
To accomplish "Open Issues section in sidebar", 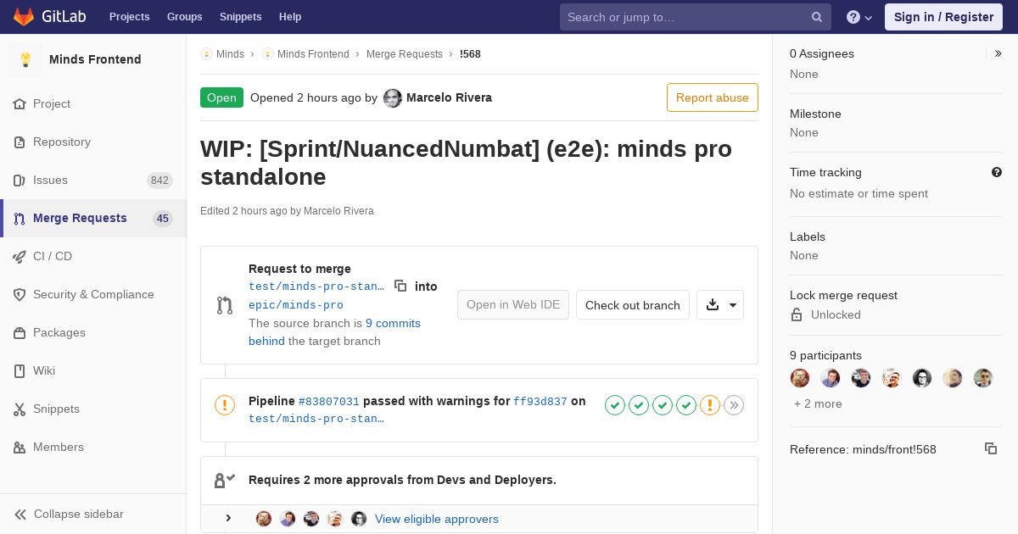I will click(x=93, y=180).
